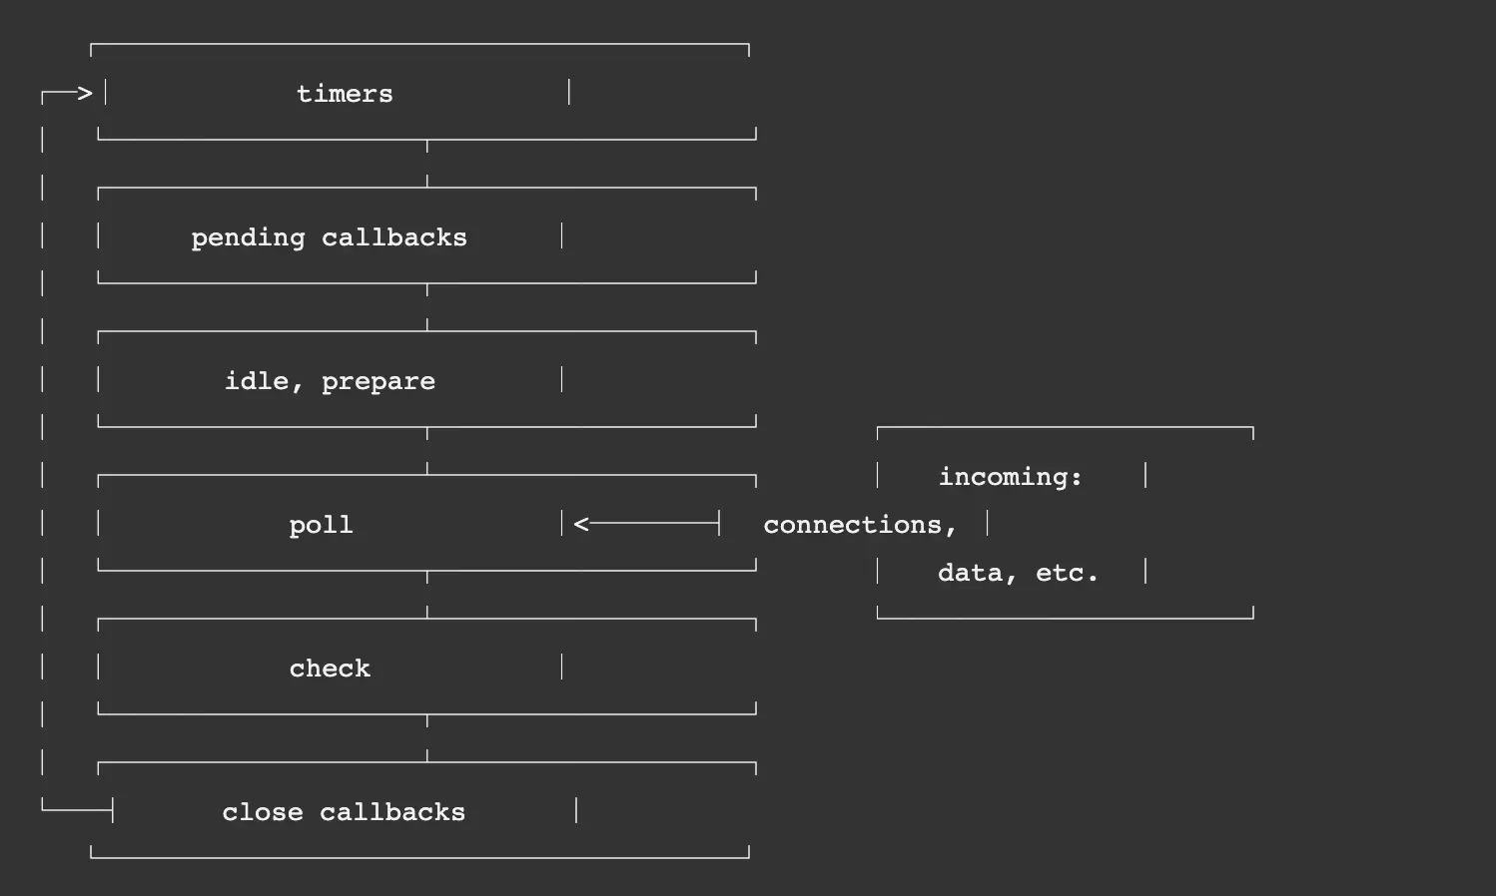
Task: Select the "data, etc." text
Action: 1018,573
